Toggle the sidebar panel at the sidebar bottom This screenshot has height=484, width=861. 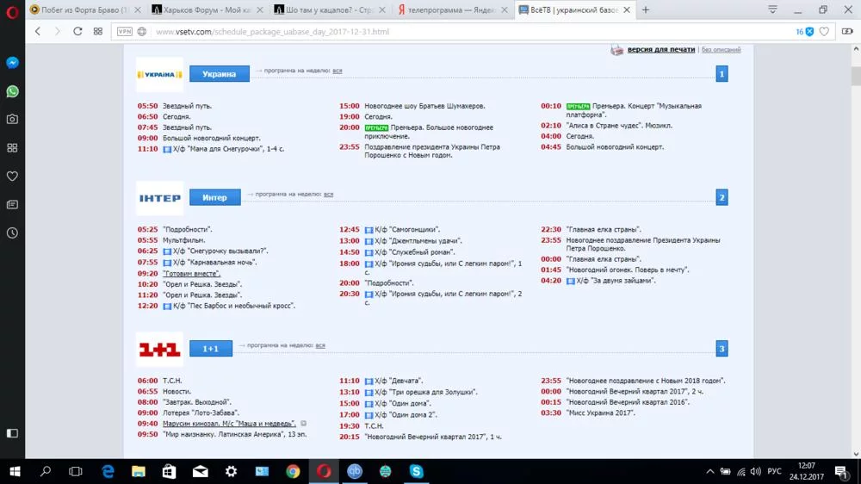coord(12,433)
